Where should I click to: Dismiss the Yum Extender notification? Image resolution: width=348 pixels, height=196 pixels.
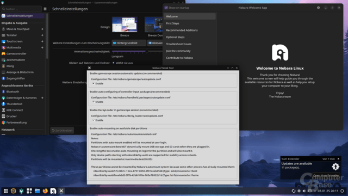coord(338,159)
